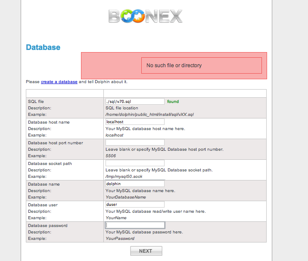
Task: Click the 'Database host port number' label
Action: [56, 143]
